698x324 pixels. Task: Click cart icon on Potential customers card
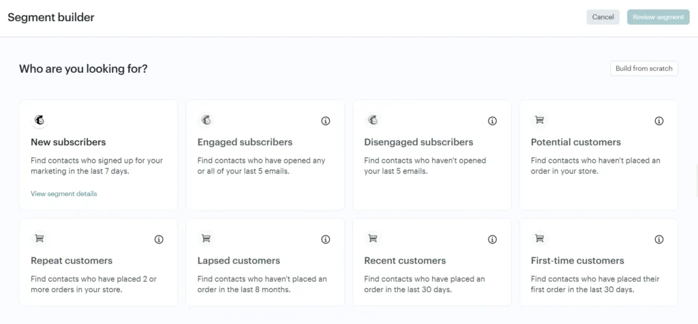pyautogui.click(x=539, y=120)
